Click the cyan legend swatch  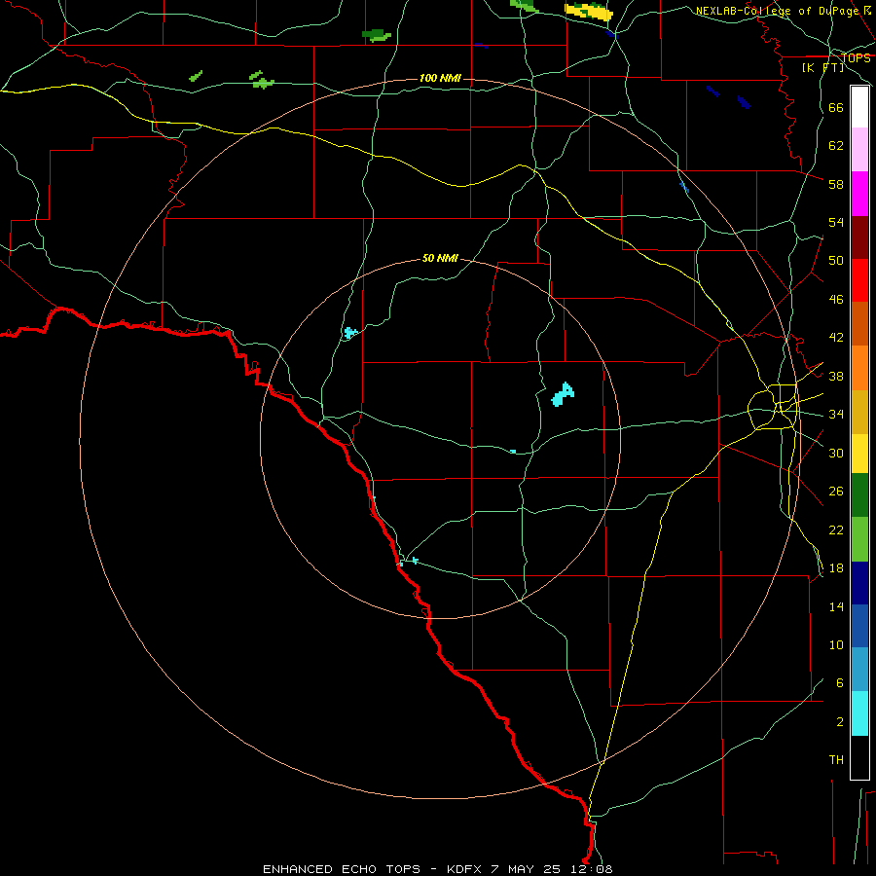(x=859, y=713)
